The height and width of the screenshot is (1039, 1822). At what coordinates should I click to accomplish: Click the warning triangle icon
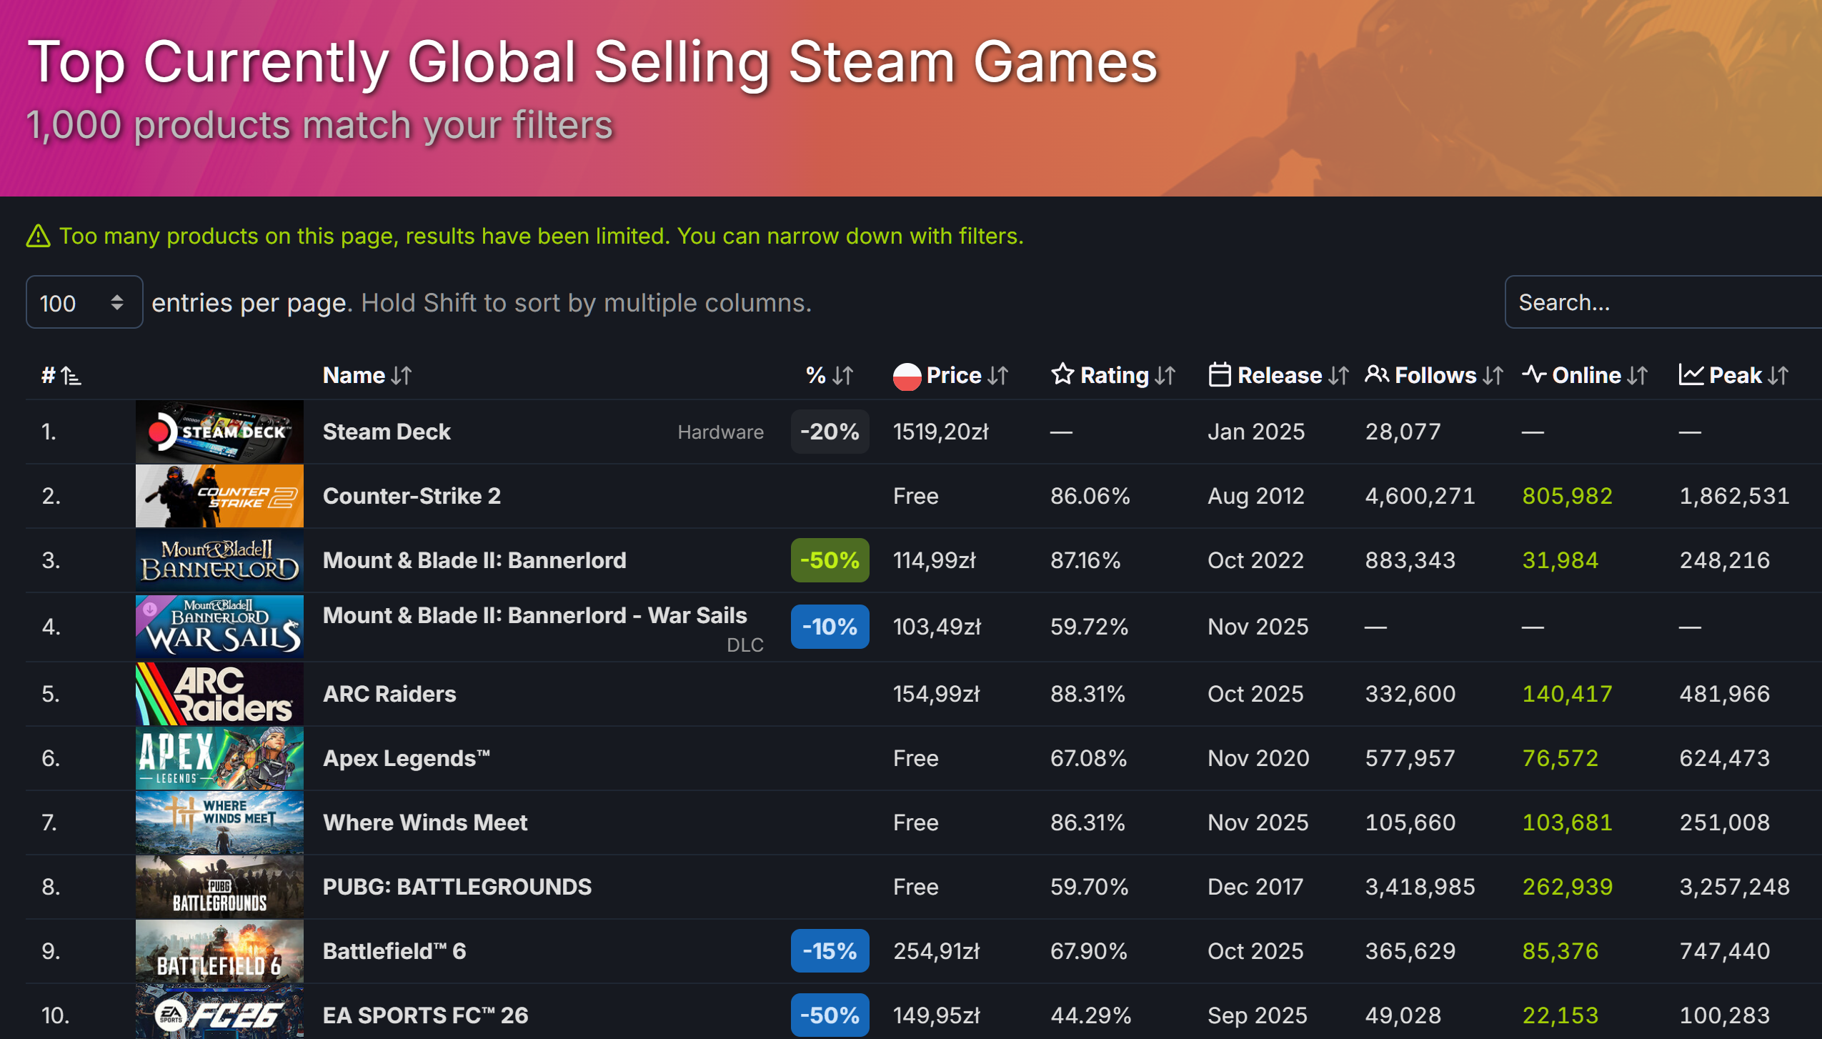[38, 237]
